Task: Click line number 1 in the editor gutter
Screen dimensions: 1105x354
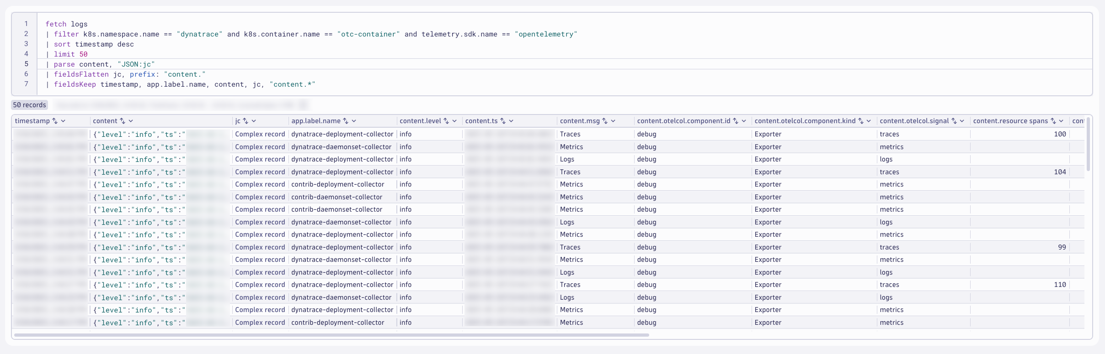Action: (x=27, y=24)
